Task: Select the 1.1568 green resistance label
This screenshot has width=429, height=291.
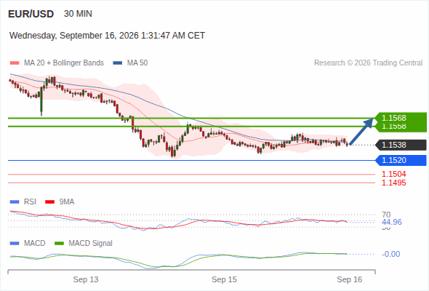Action: click(x=394, y=118)
